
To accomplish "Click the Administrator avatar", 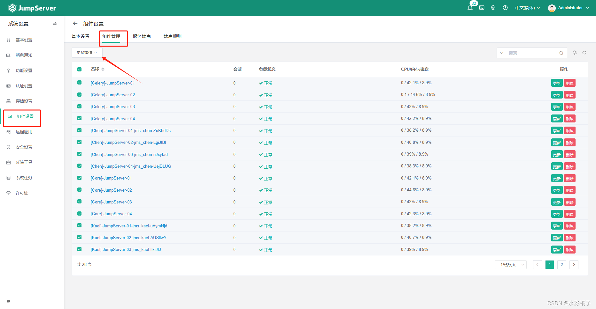I will 552,8.
